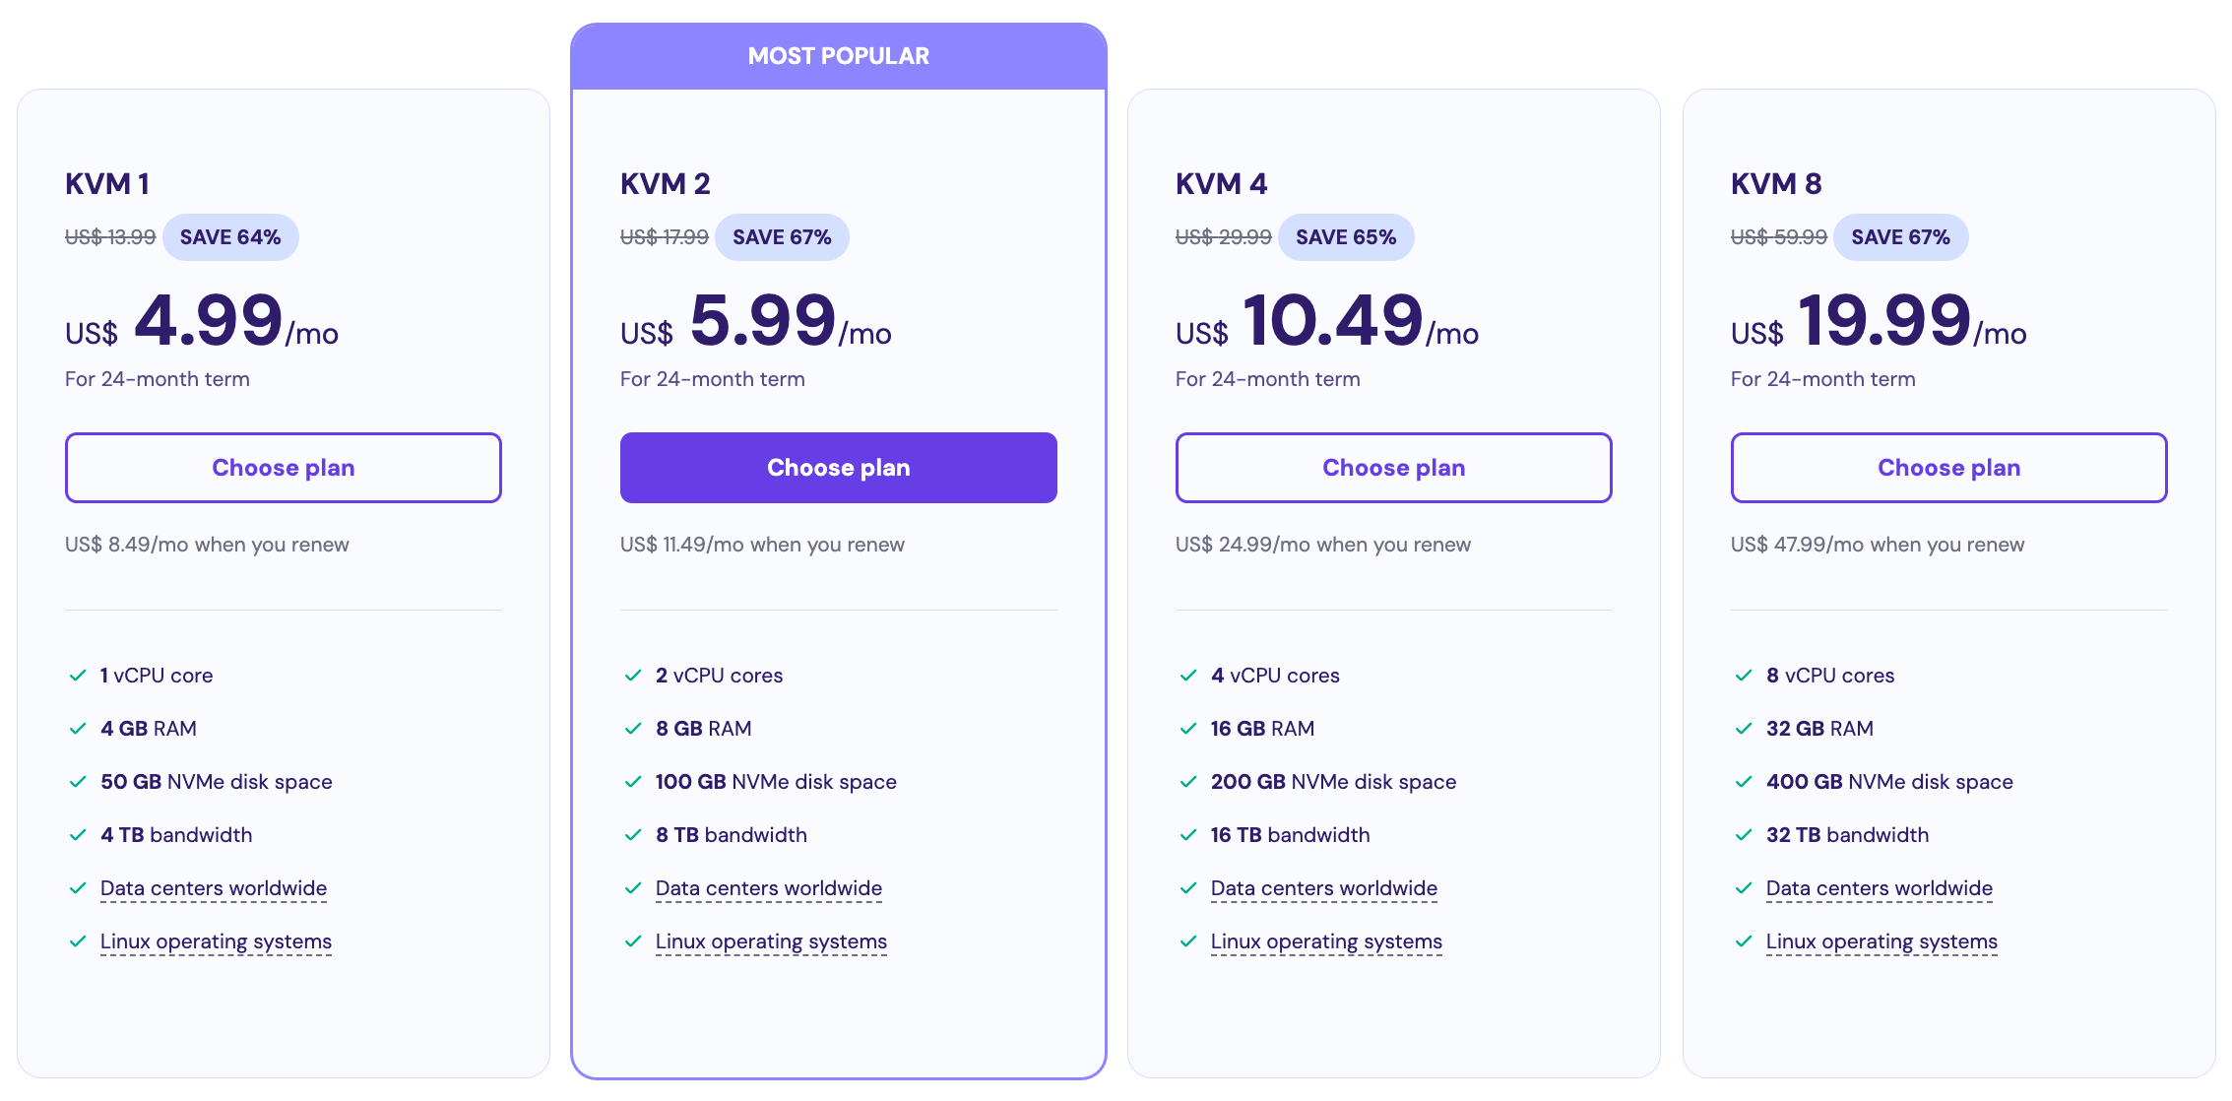Open Data centers worldwide link under KVM 1
The image size is (2232, 1101).
click(213, 888)
